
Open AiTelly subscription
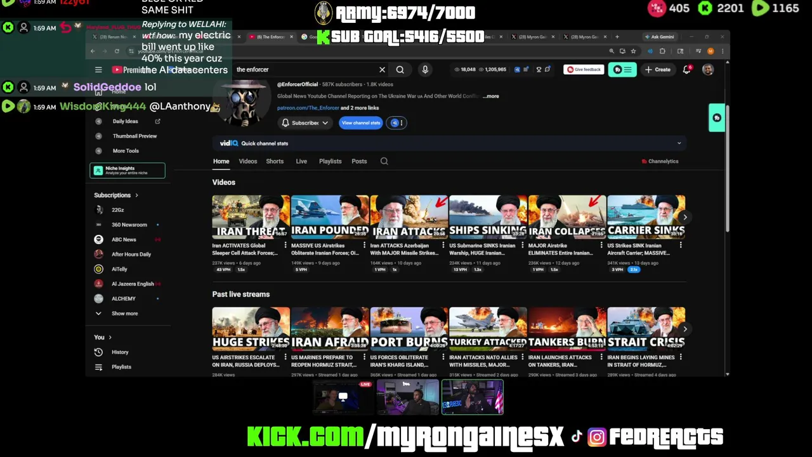click(119, 269)
